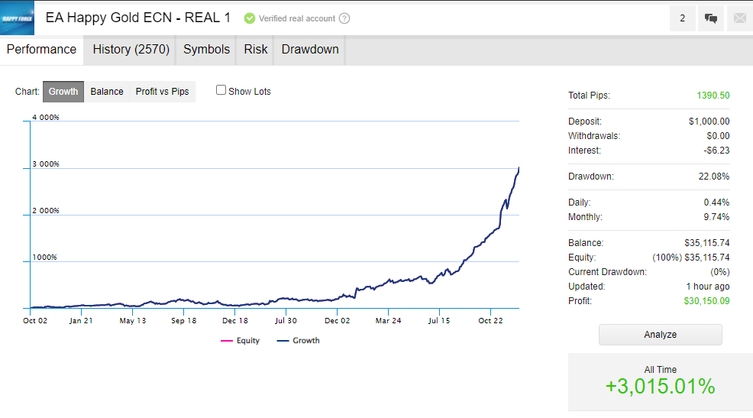
Task: Switch to the Risk tab
Action: point(256,50)
